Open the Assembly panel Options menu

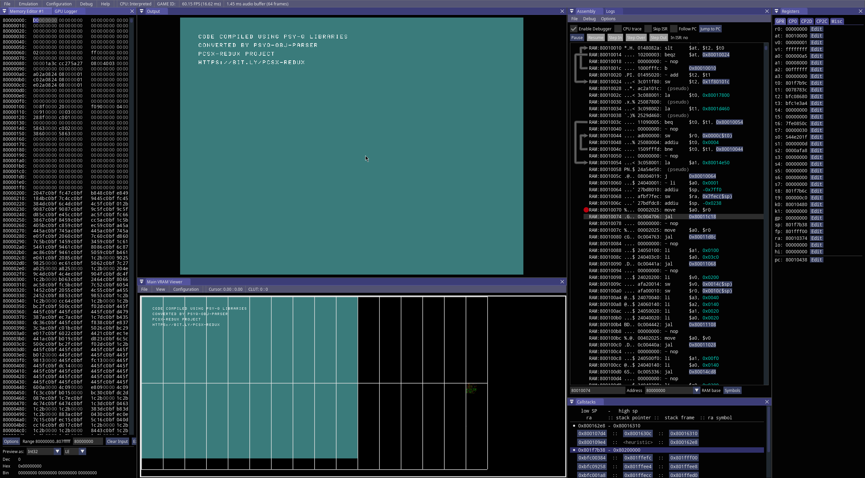pos(608,19)
